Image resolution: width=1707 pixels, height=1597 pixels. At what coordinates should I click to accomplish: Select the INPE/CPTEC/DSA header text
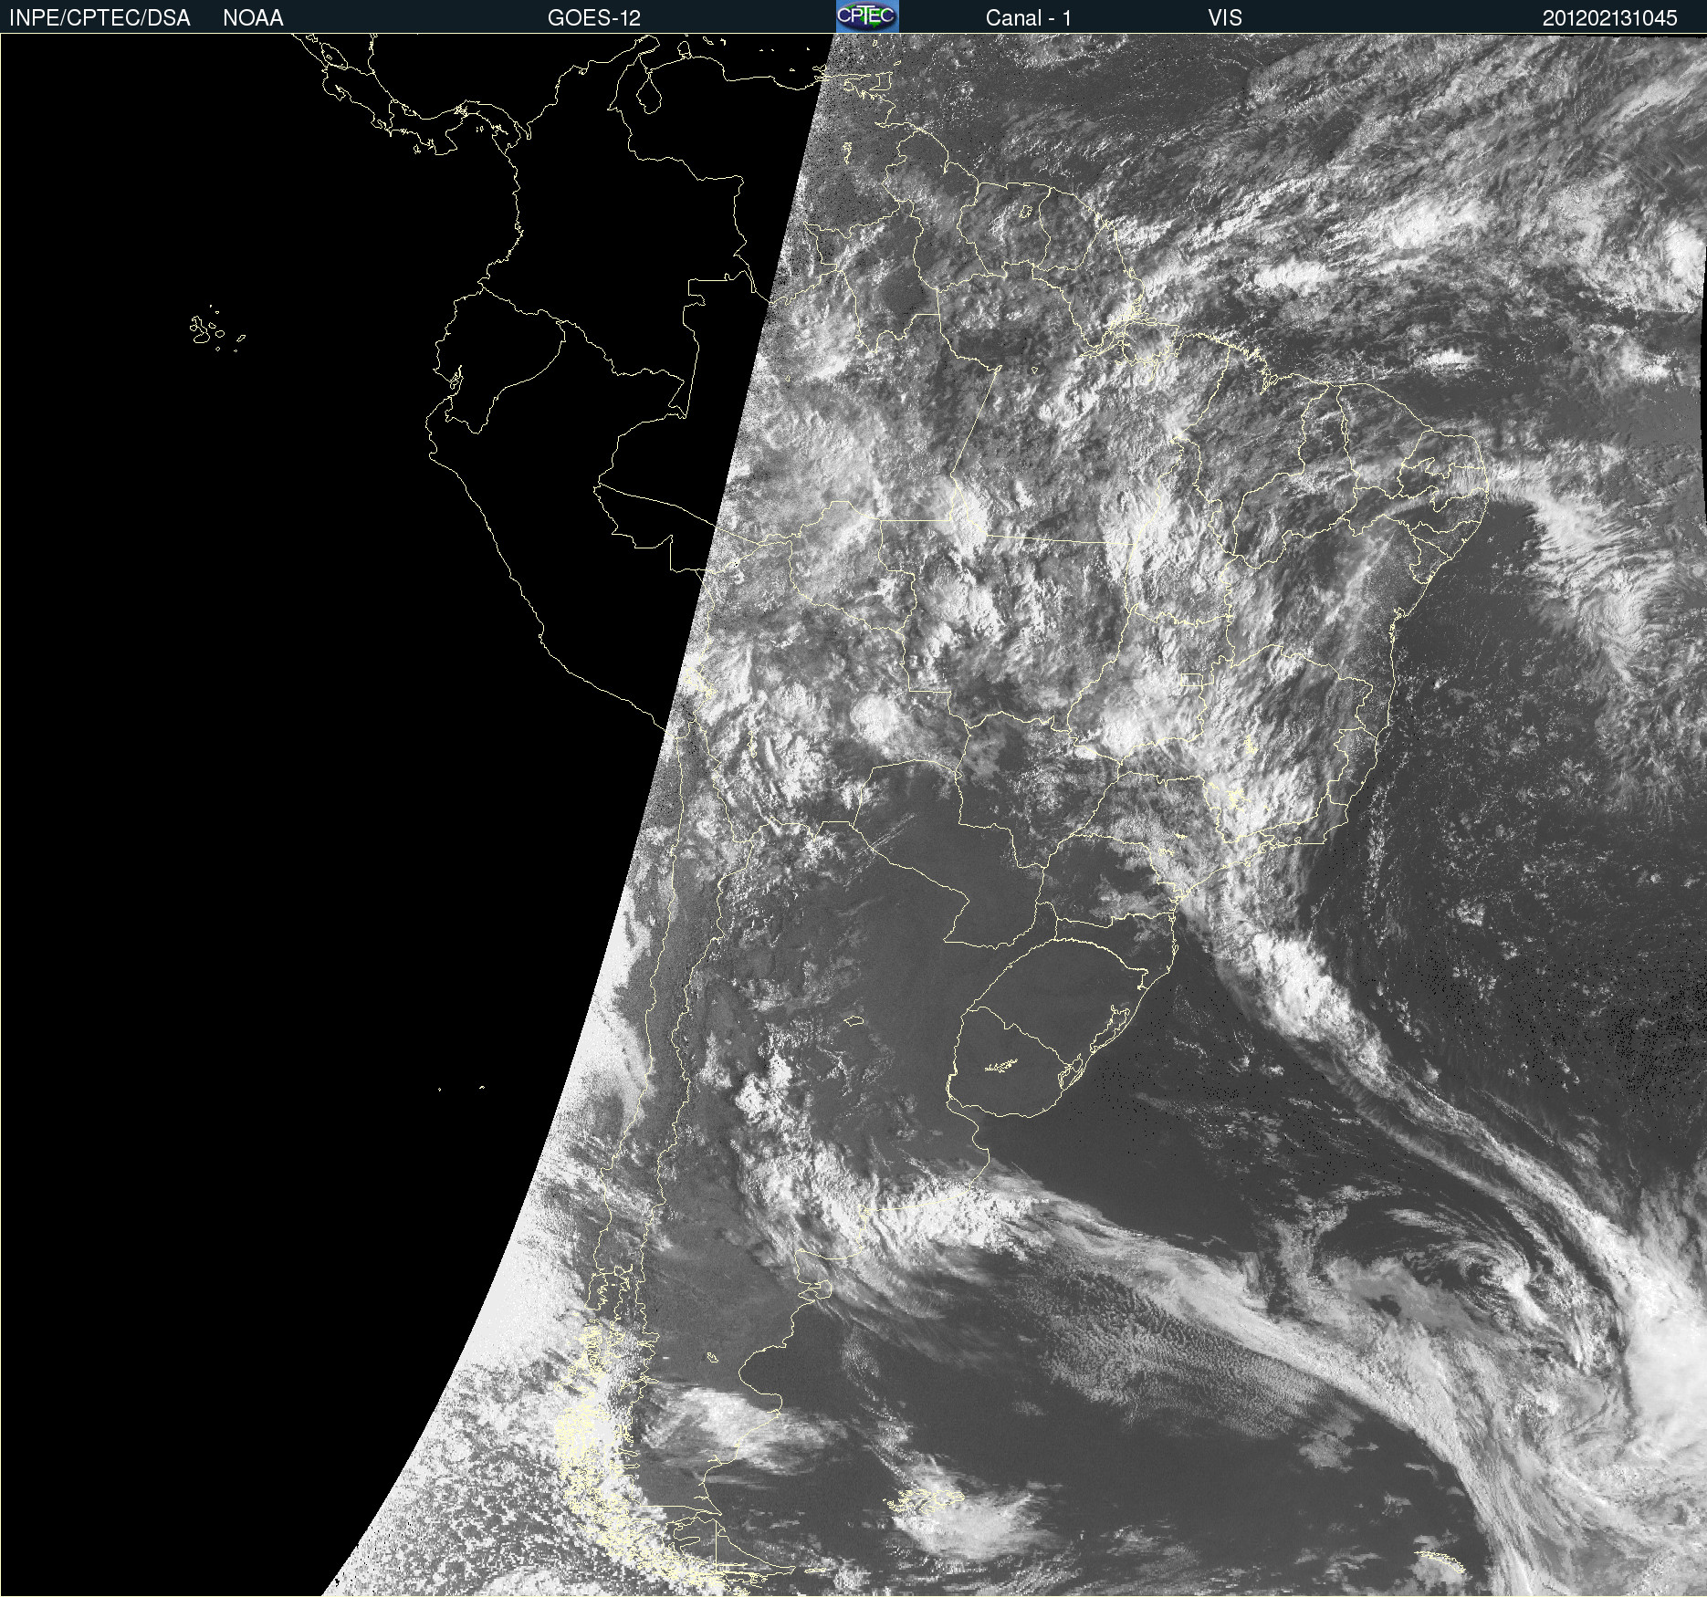(99, 18)
